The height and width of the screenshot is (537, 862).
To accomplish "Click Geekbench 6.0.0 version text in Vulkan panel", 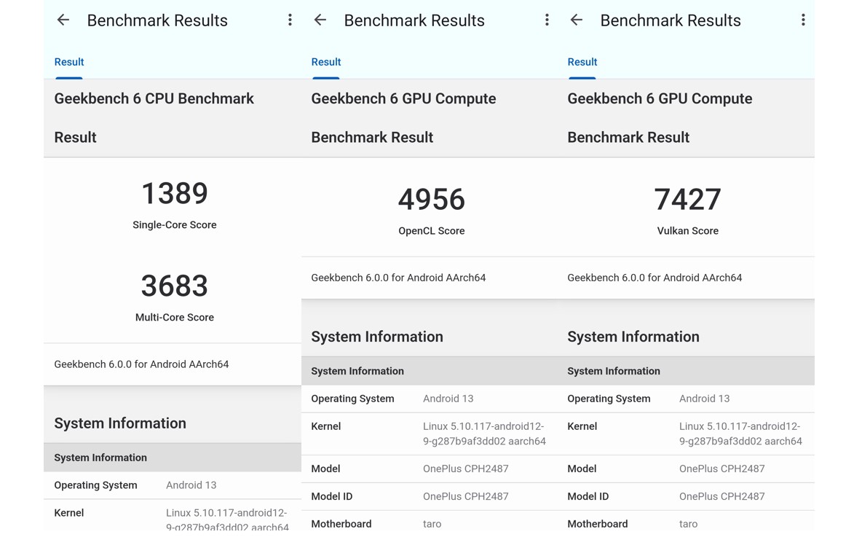I will pos(655,278).
